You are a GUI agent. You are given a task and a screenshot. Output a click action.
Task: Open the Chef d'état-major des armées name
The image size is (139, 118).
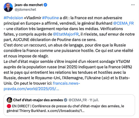(x=38, y=100)
